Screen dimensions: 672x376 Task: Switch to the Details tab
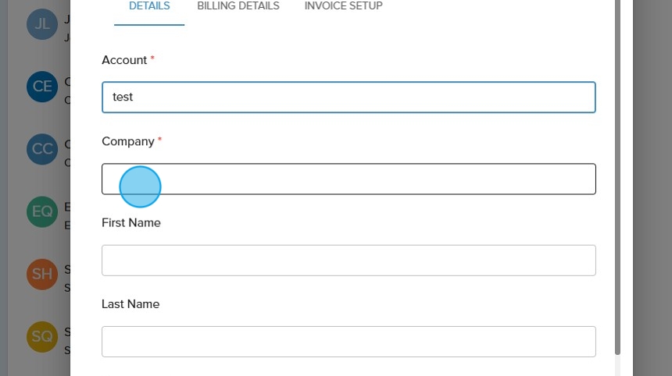tap(149, 6)
